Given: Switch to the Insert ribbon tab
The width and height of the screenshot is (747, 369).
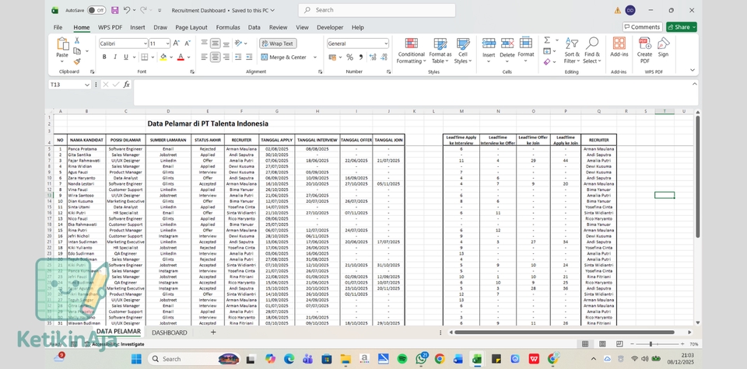Looking at the screenshot, I should point(138,28).
